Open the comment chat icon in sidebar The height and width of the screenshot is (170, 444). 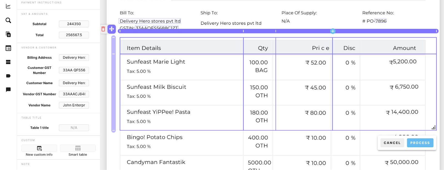pos(8,89)
